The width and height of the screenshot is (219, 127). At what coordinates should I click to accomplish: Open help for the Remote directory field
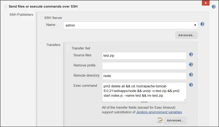coord(191,75)
